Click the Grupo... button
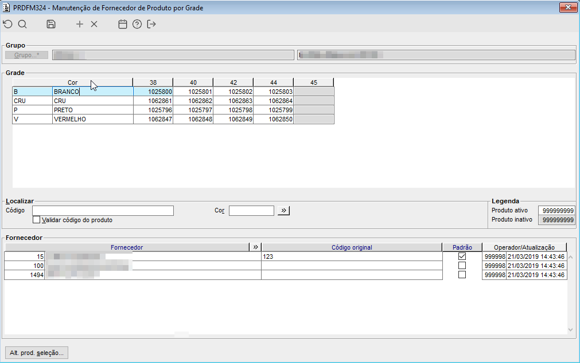 pyautogui.click(x=26, y=55)
